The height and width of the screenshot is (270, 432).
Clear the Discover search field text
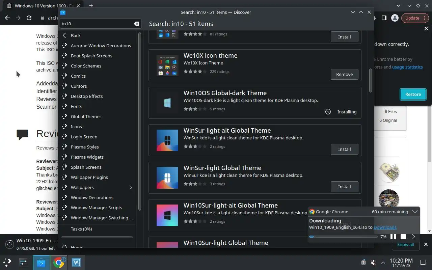tap(136, 24)
